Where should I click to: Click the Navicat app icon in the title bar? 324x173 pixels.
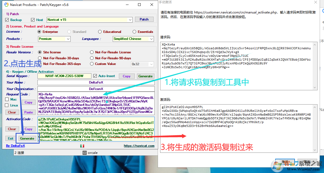[x=6, y=5]
